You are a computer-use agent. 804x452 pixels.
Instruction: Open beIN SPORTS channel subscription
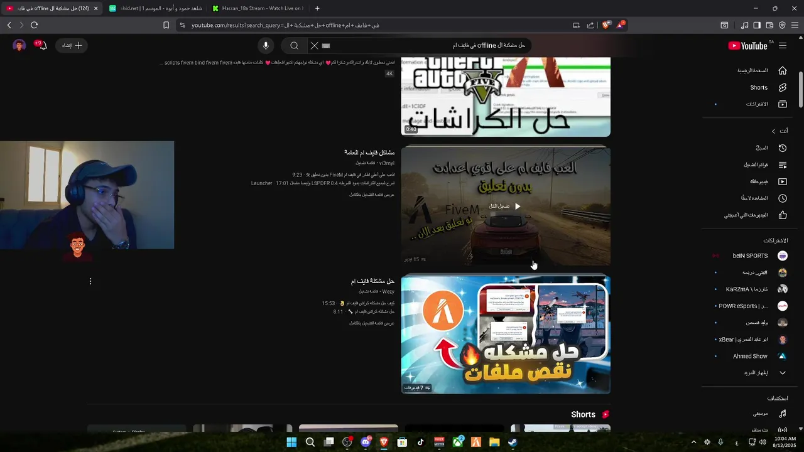click(x=751, y=256)
